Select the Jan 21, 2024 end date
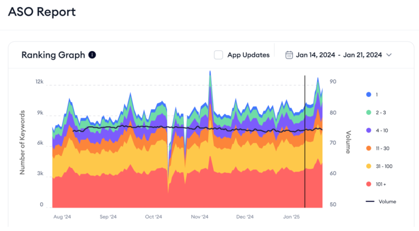419x231 pixels. 363,55
